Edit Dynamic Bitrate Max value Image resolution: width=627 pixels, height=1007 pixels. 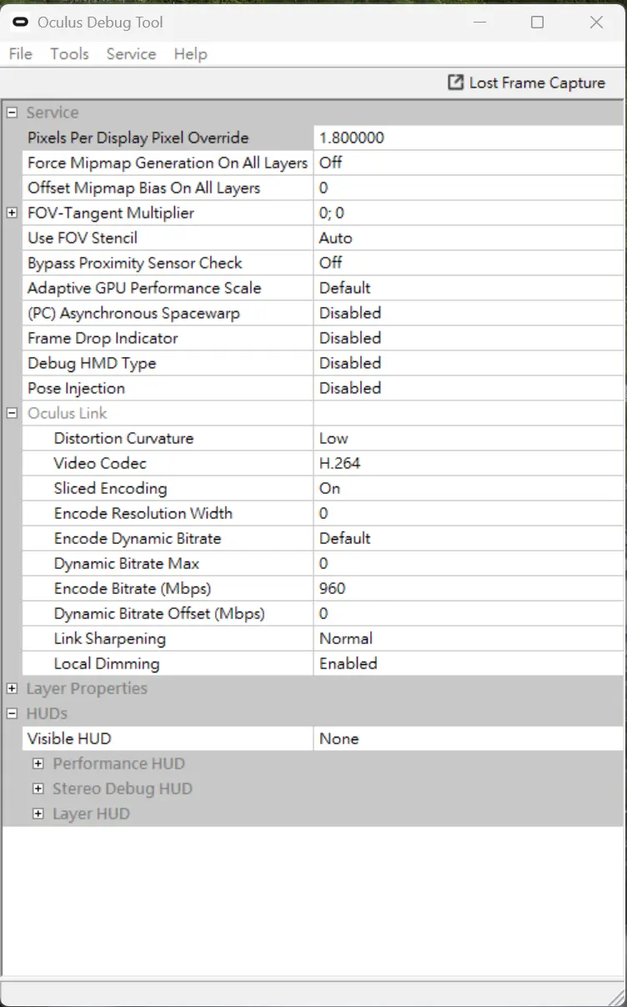coord(469,563)
